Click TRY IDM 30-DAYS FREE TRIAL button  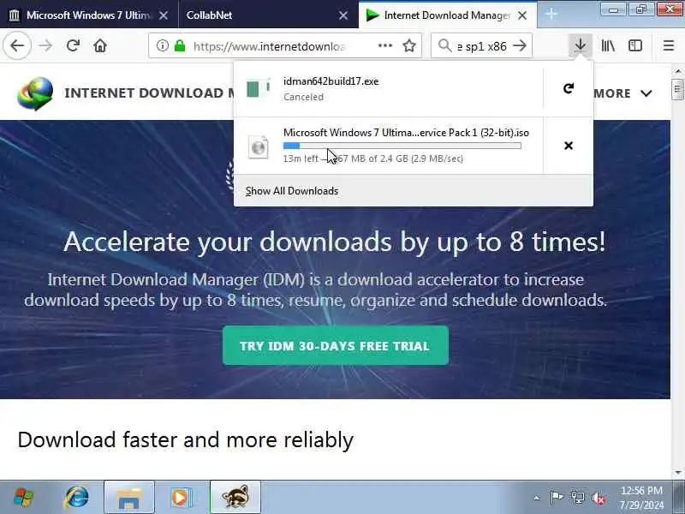(x=336, y=346)
